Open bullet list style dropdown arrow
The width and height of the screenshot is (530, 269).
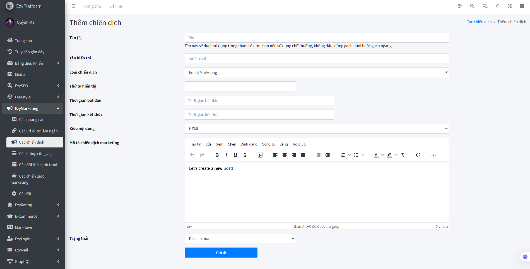363,155
